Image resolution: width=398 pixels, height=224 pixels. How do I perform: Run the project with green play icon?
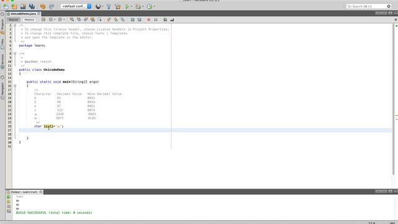(127, 6)
